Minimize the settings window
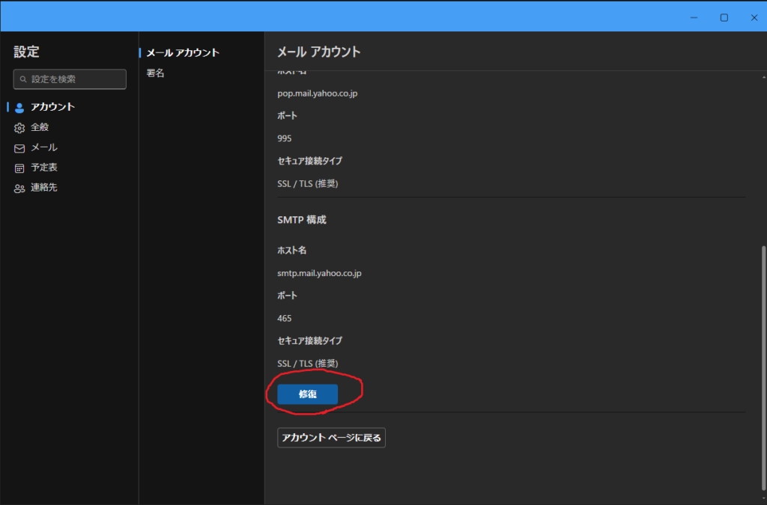The image size is (767, 505). click(694, 17)
